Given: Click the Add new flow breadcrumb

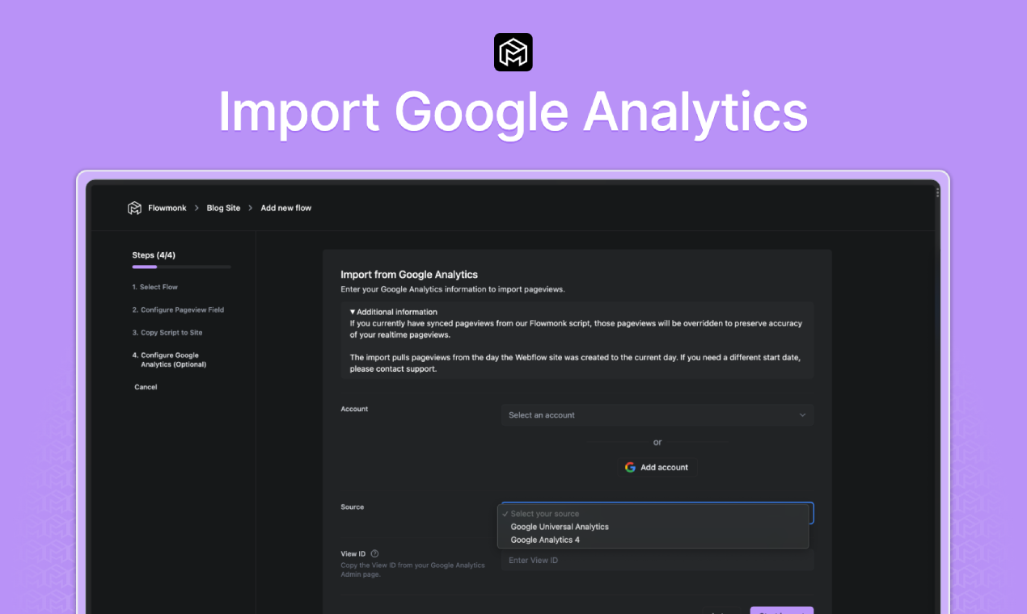Looking at the screenshot, I should [x=285, y=208].
